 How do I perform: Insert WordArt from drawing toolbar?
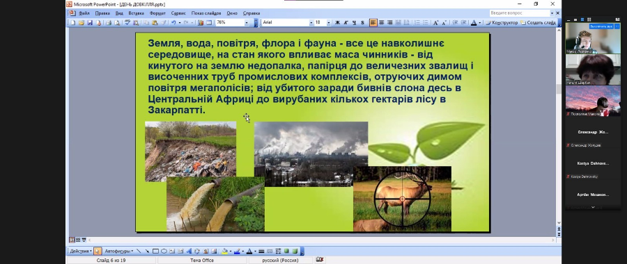pyautogui.click(x=189, y=251)
